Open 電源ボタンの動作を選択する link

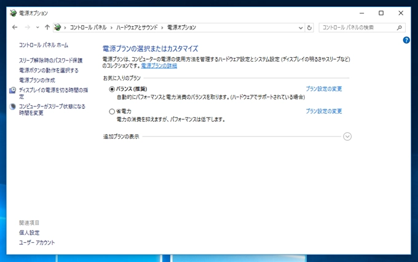pos(49,71)
